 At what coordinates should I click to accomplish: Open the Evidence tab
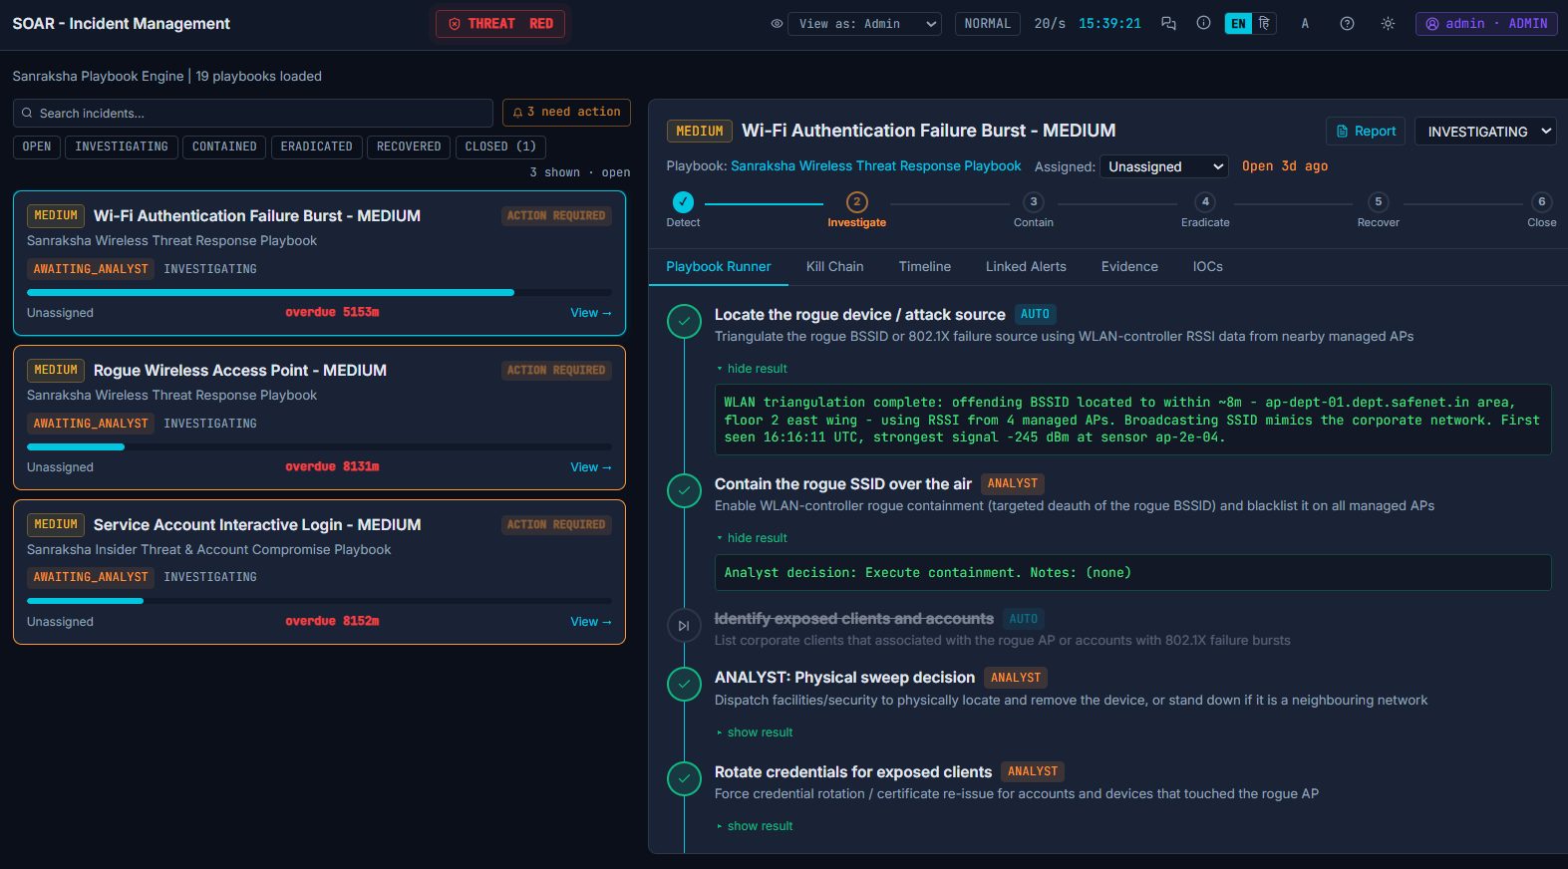coord(1129,267)
